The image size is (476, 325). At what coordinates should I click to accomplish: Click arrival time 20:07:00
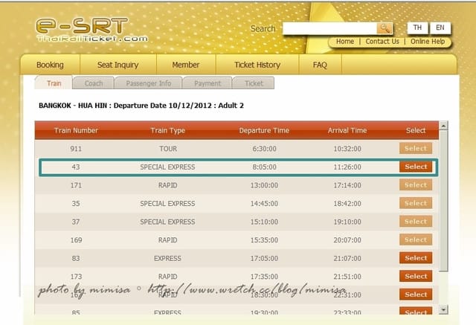(347, 240)
